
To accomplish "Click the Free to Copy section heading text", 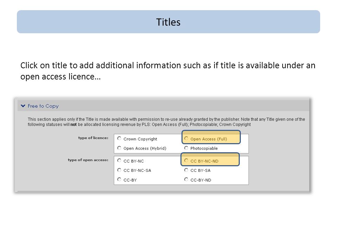I will click(x=43, y=106).
